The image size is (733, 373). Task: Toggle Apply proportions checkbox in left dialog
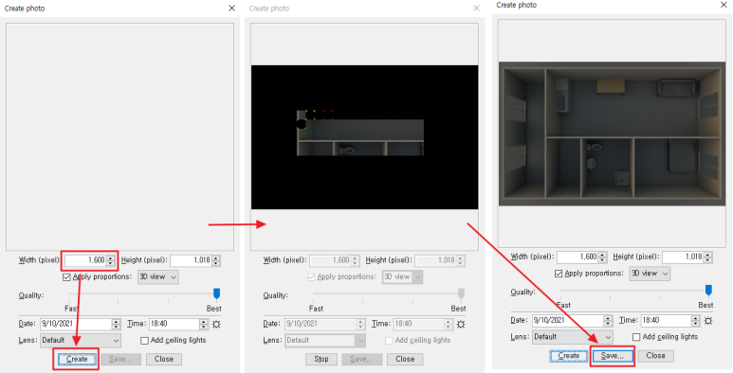(66, 277)
